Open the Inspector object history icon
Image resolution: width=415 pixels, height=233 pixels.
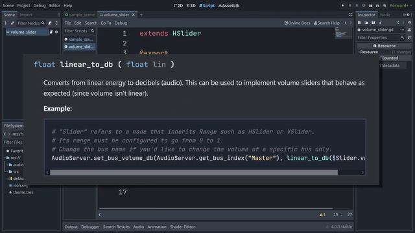tap(409, 23)
